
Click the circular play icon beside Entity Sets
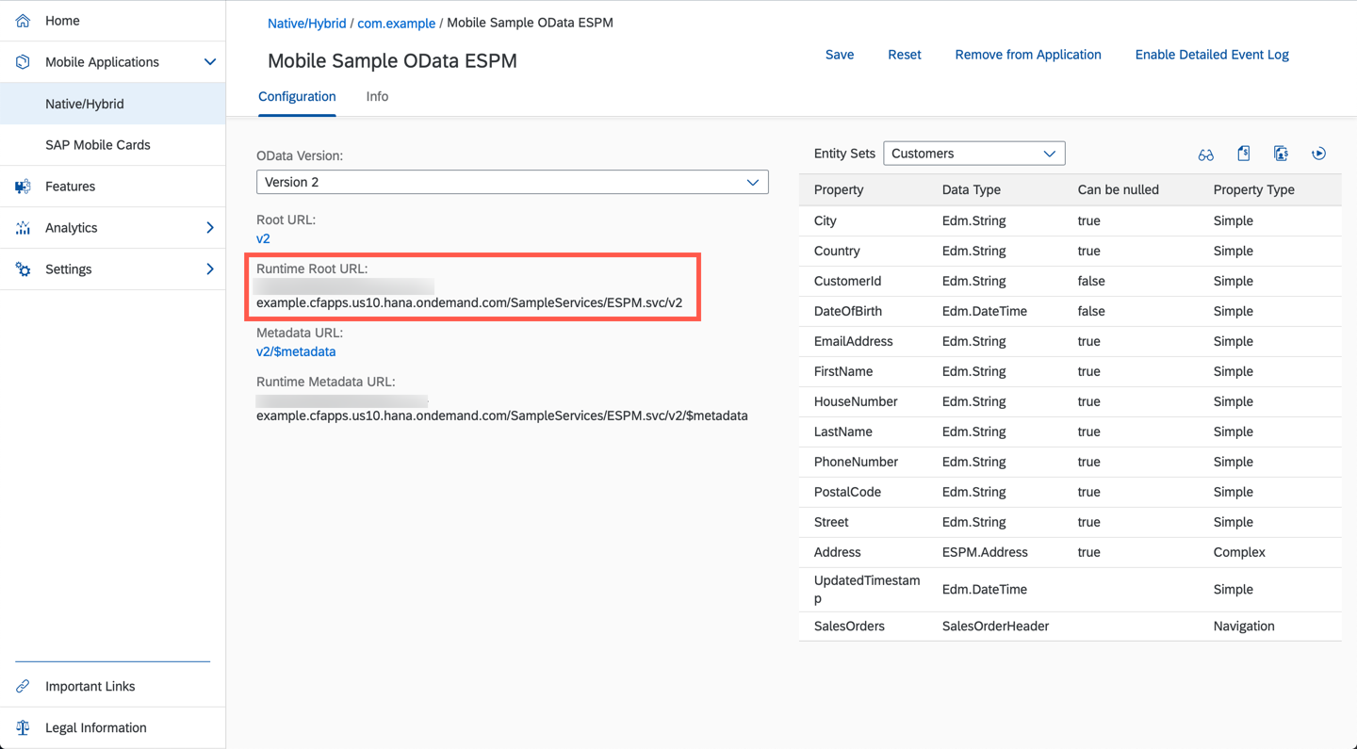point(1319,154)
